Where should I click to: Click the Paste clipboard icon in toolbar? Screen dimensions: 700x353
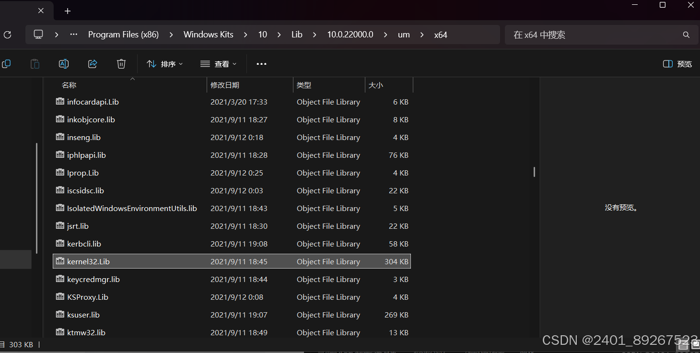[35, 64]
